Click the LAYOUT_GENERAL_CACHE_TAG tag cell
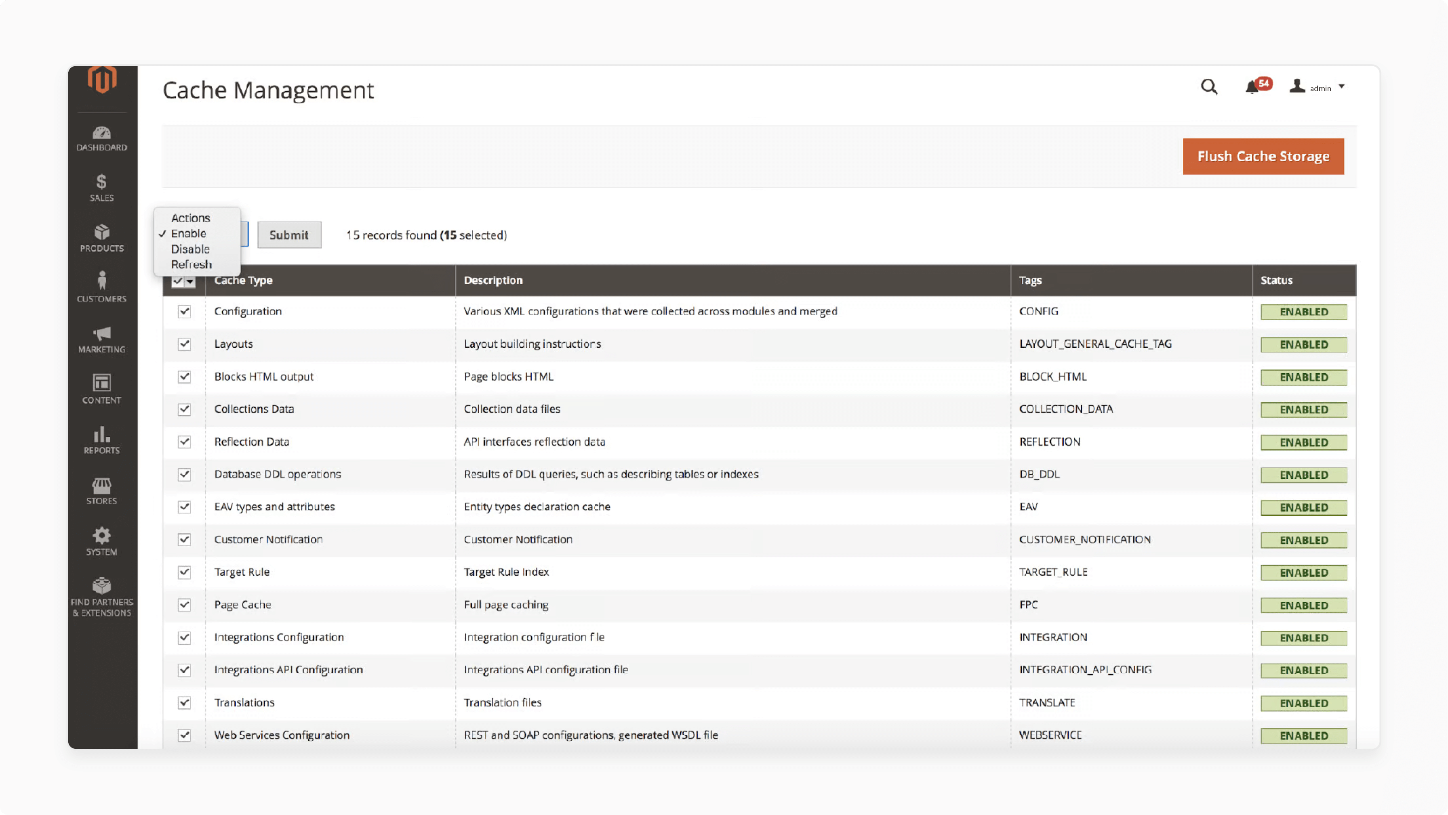Viewport: 1448px width, 815px height. click(x=1095, y=344)
